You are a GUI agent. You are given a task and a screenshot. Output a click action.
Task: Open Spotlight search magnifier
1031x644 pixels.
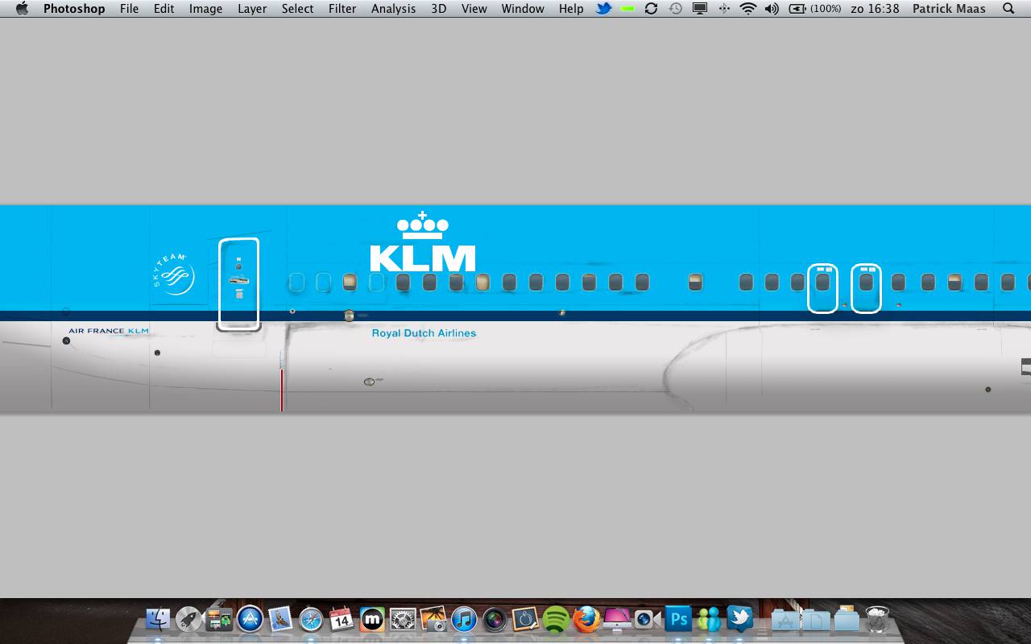pos(1008,9)
